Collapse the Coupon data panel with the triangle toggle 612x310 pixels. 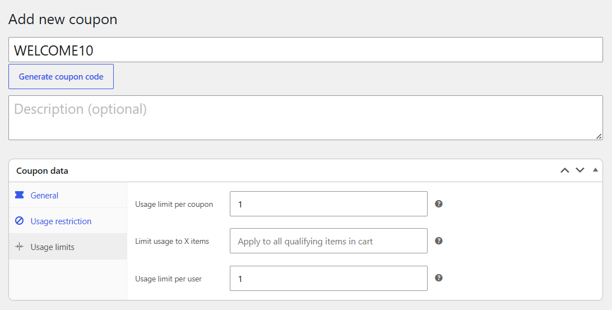(x=595, y=170)
